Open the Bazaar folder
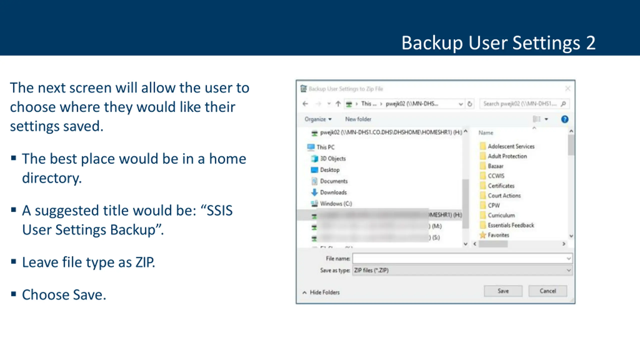 coord(491,166)
